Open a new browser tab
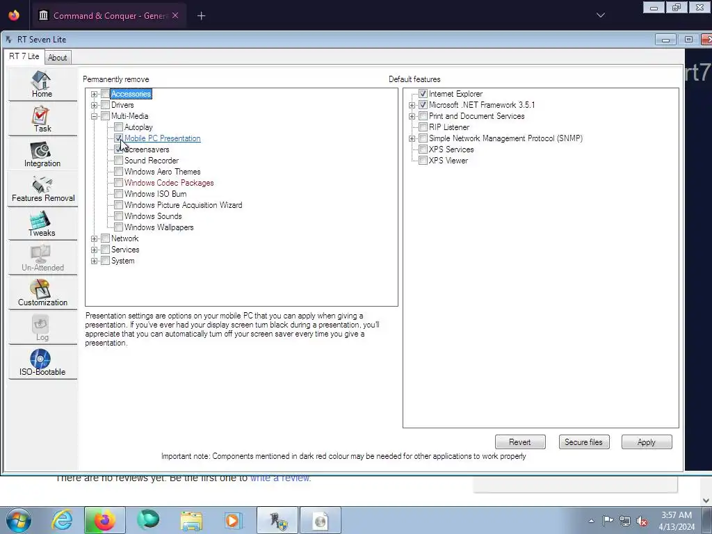The image size is (712, 534). [x=201, y=16]
